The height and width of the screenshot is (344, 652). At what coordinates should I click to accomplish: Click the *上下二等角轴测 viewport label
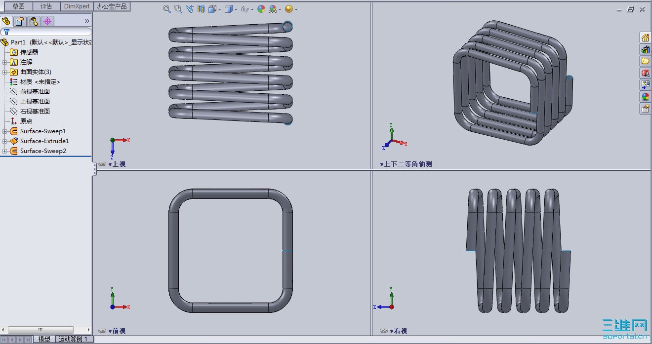(x=406, y=164)
